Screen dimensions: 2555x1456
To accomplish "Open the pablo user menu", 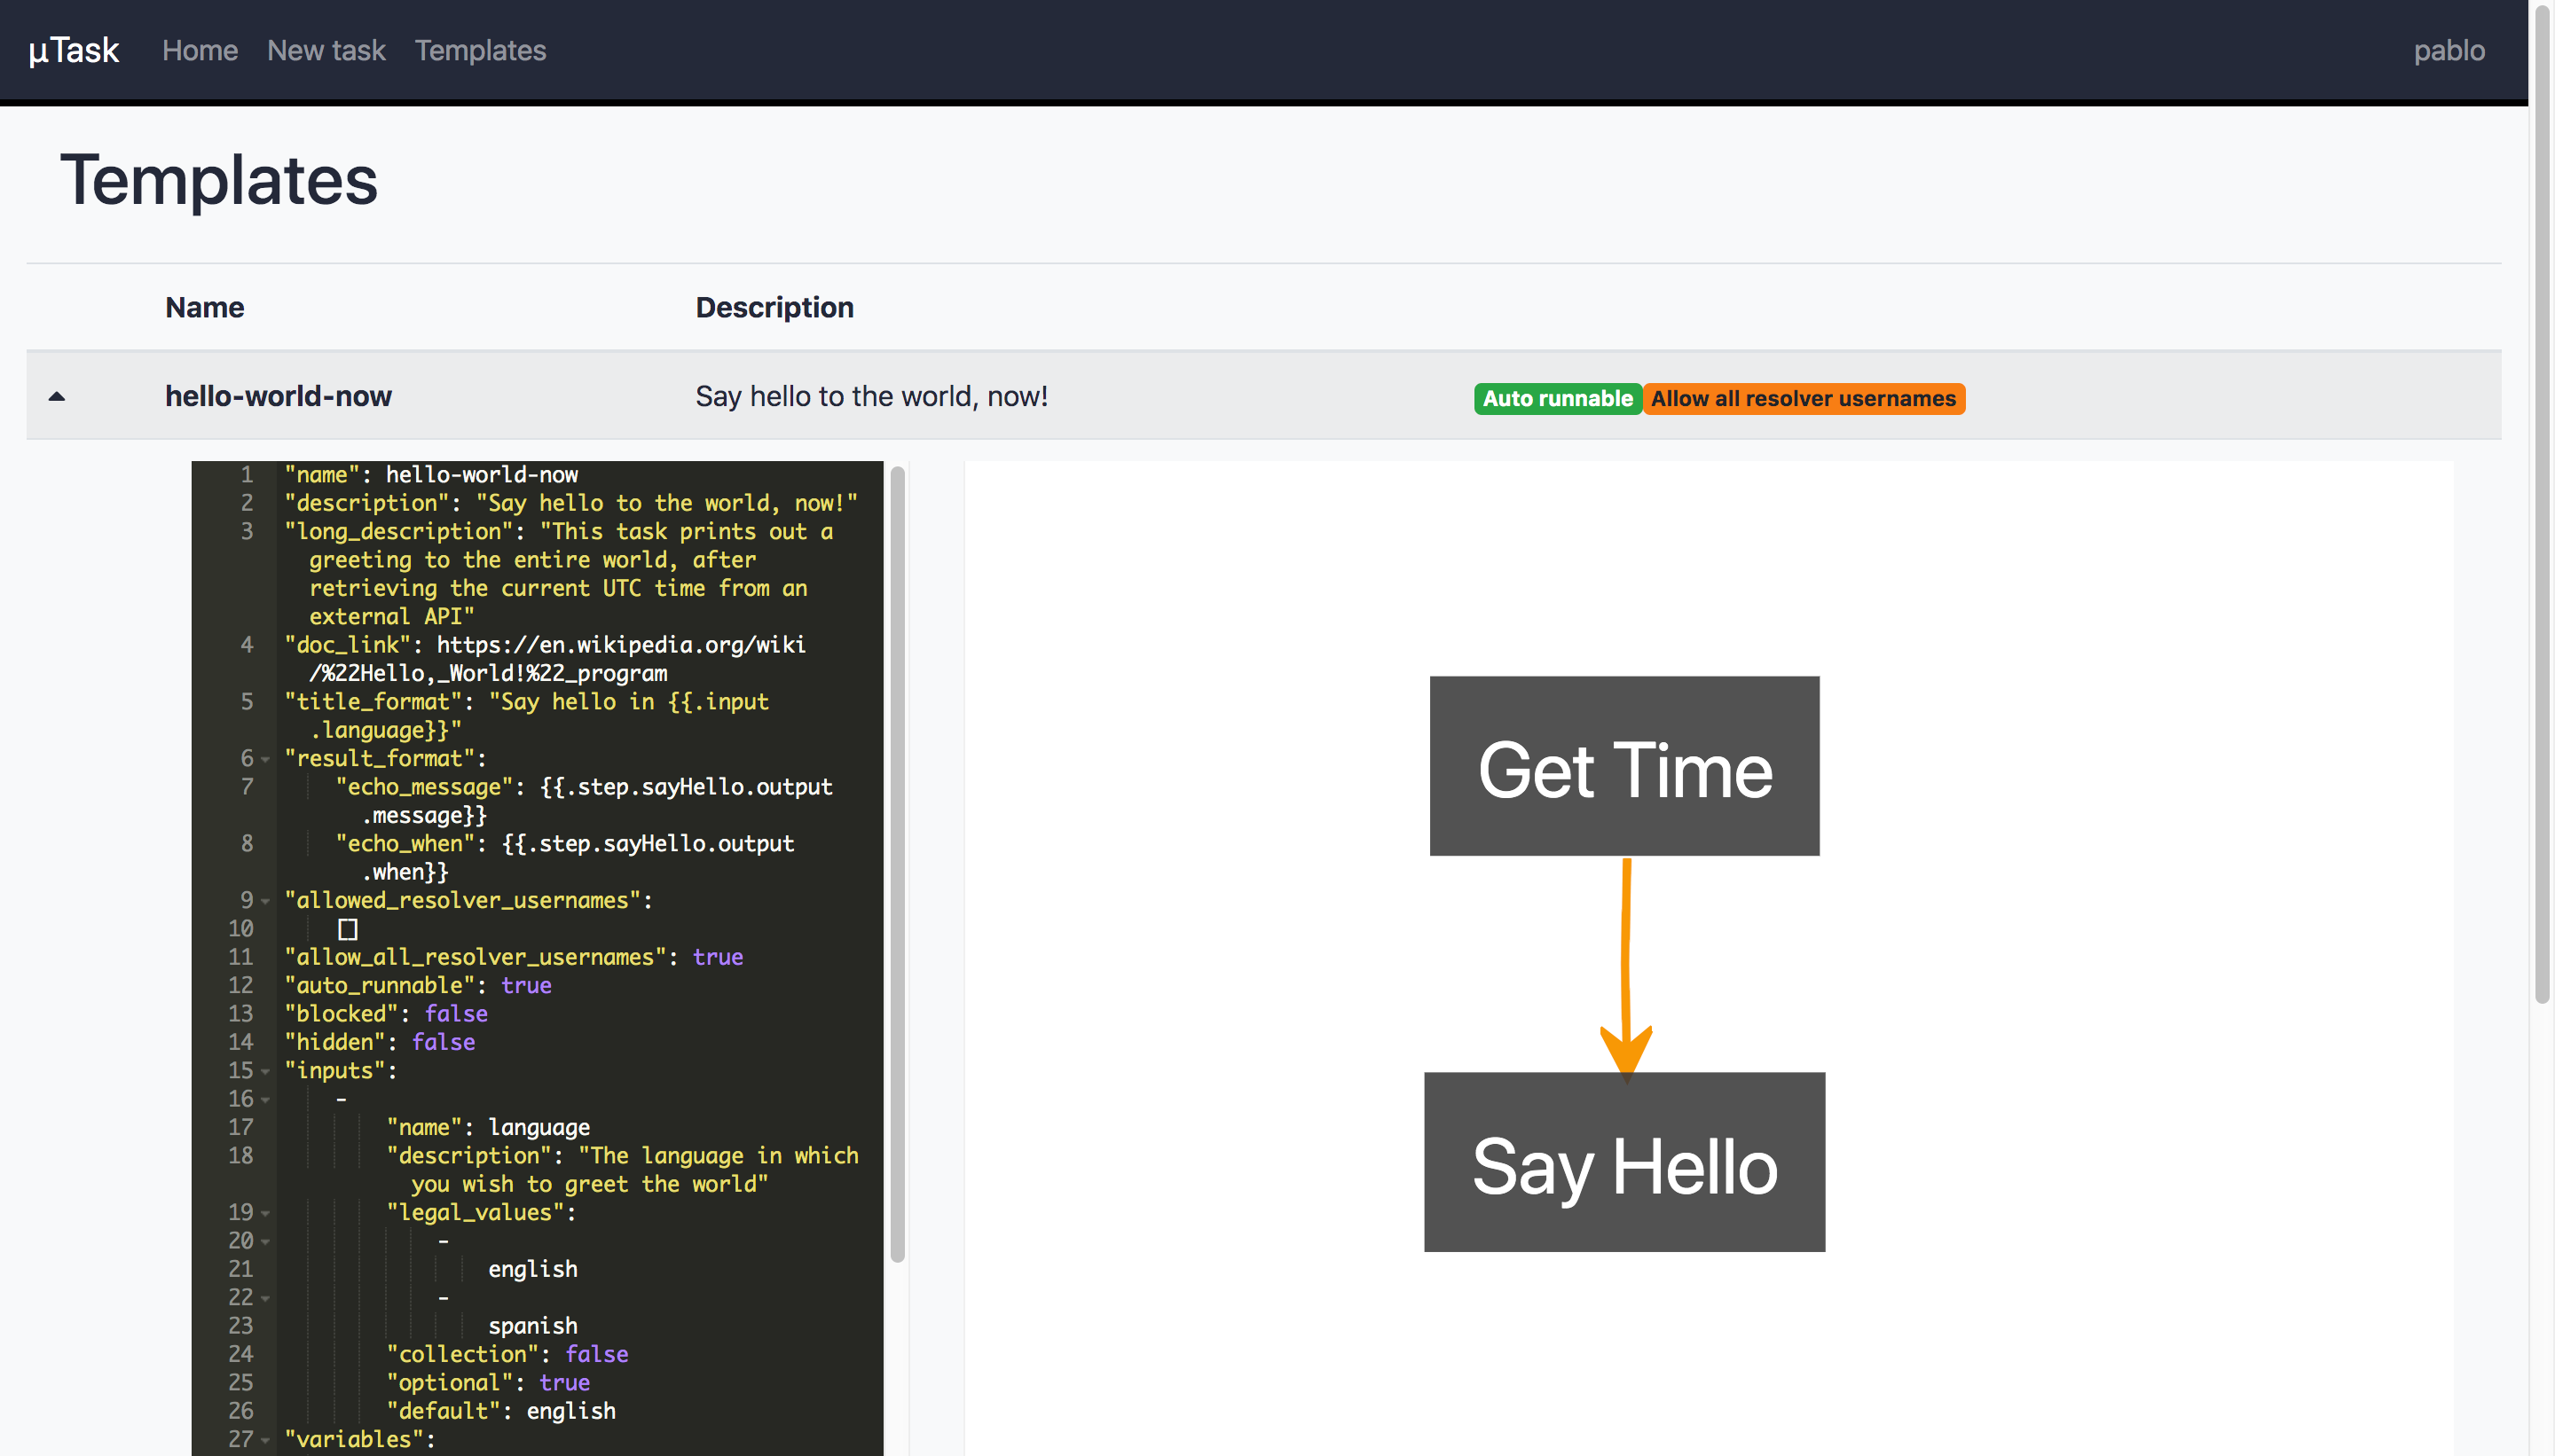I will (x=2448, y=50).
